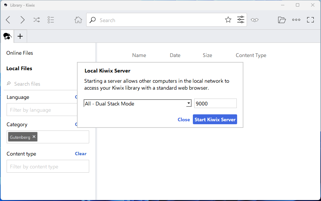Navigate back with the left arrow

[8, 20]
